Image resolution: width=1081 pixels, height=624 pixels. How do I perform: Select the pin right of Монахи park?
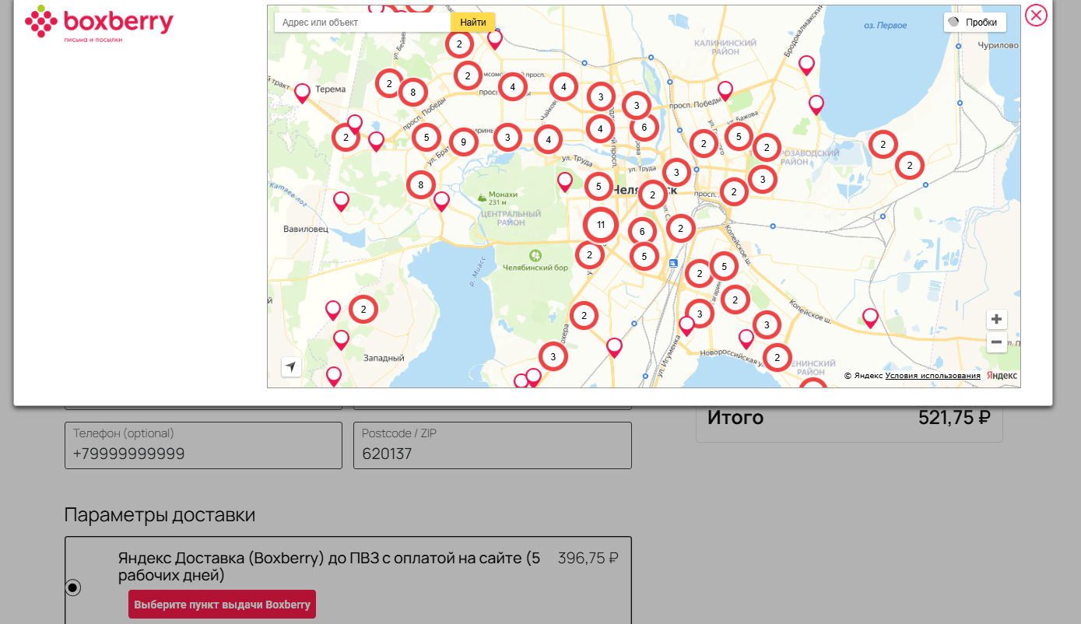[565, 182]
